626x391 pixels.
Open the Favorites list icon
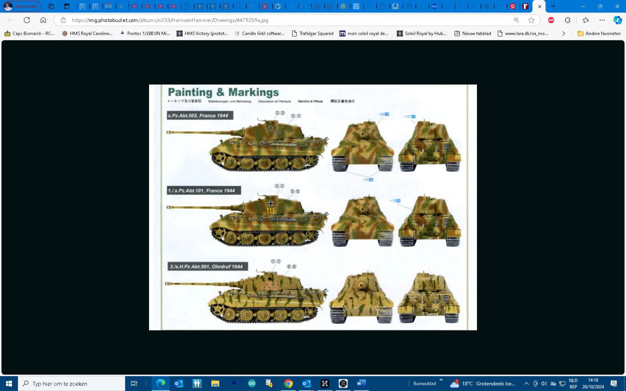(585, 20)
